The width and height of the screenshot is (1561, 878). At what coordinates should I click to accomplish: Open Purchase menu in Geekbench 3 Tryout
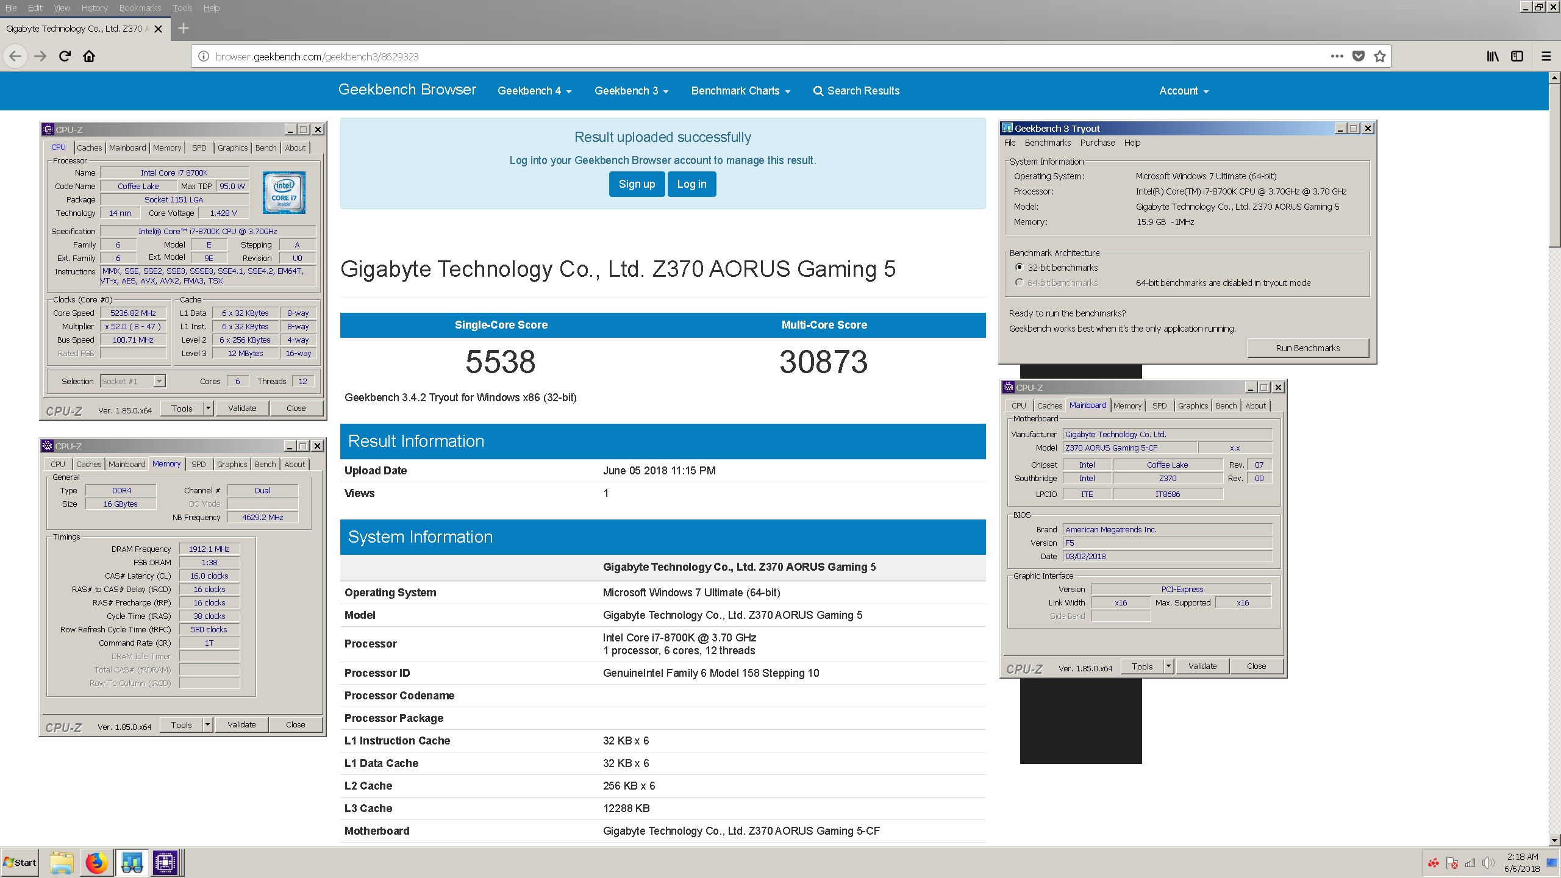[1097, 143]
